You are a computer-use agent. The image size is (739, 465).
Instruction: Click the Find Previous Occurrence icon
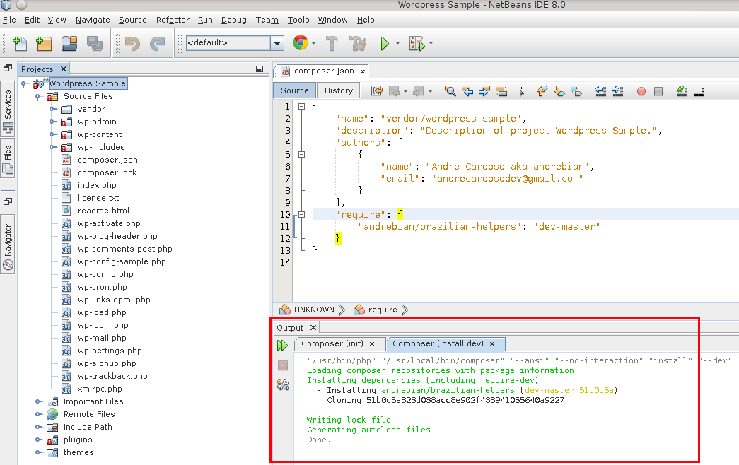pos(467,91)
